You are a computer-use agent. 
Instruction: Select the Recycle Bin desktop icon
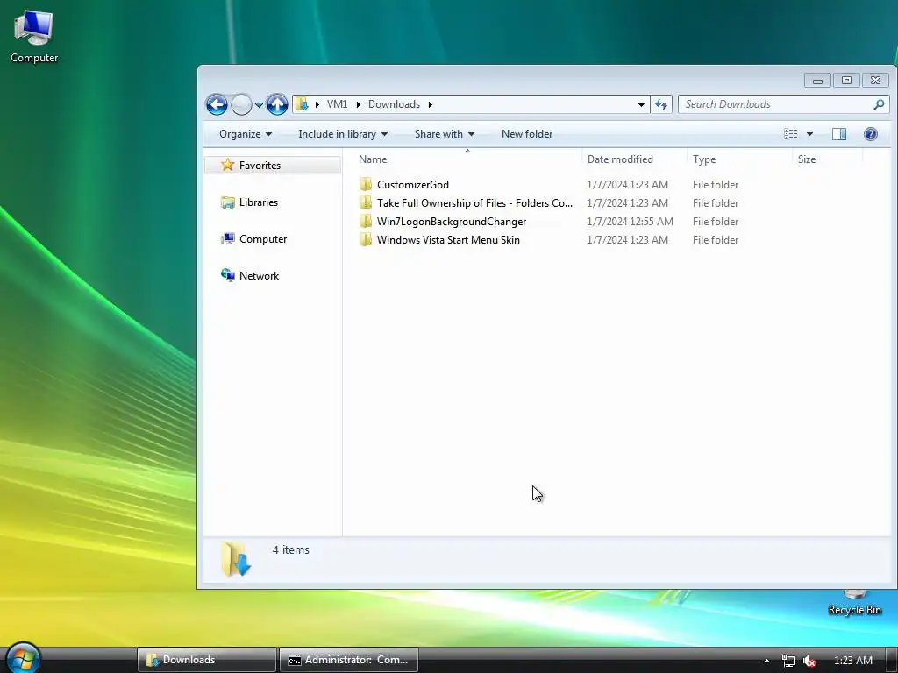coord(854,603)
